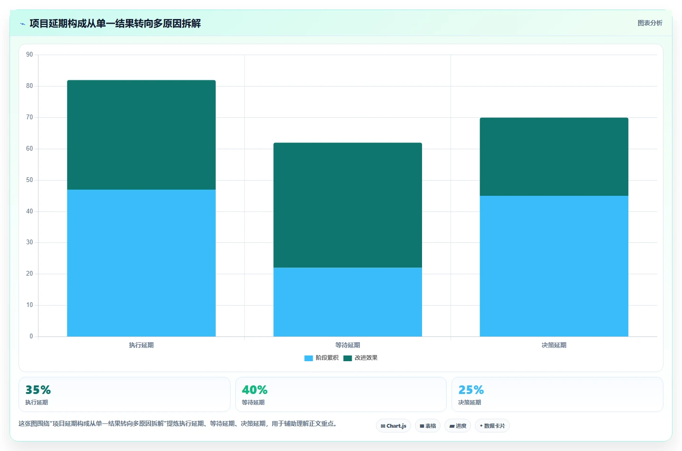This screenshot has height=451, width=682.
Task: Click the 阶段累积 legend label
Action: (x=327, y=358)
